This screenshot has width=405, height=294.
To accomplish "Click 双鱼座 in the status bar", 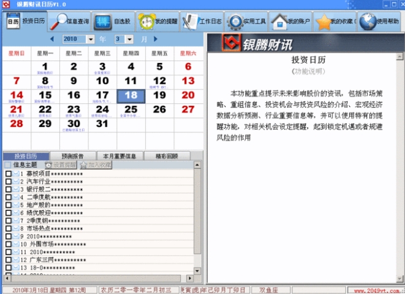I will pos(269,290).
